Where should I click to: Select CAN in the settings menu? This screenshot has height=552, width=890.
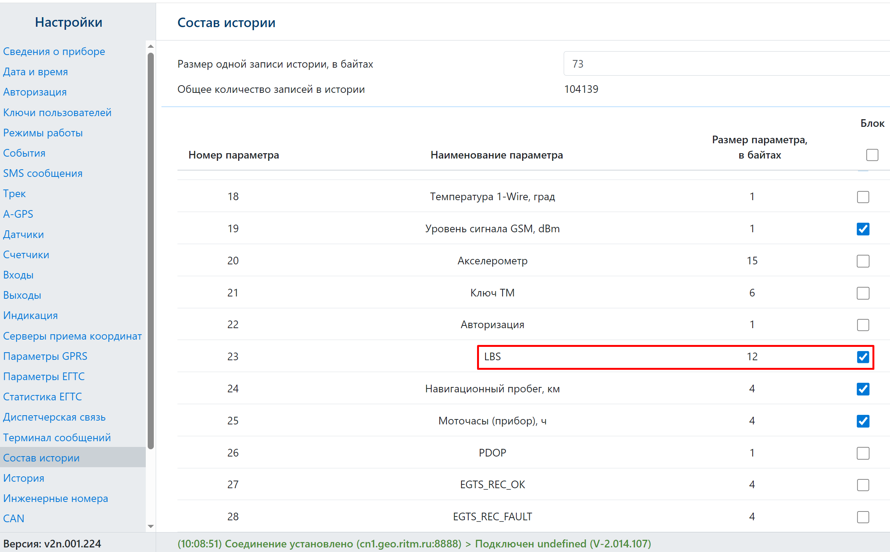click(x=14, y=519)
